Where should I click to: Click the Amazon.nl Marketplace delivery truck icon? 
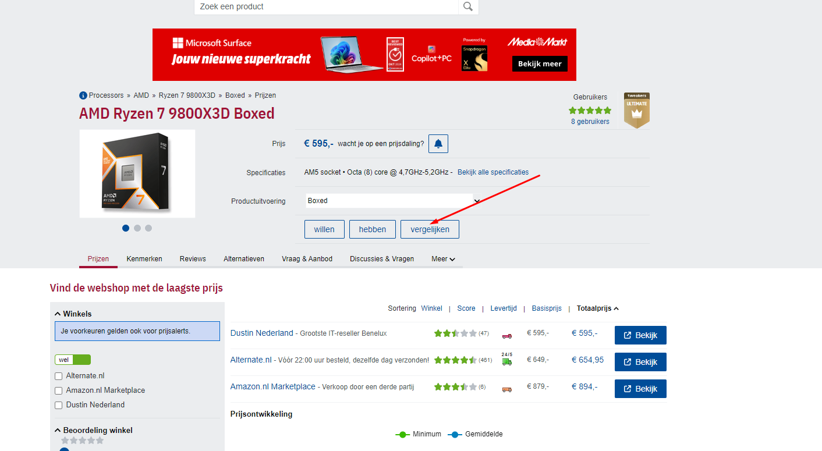coord(507,389)
